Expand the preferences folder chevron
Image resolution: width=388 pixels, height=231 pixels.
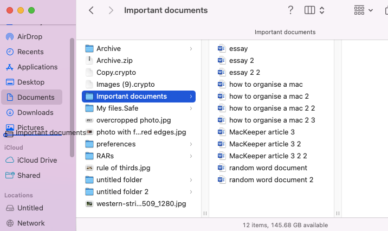[191, 144]
